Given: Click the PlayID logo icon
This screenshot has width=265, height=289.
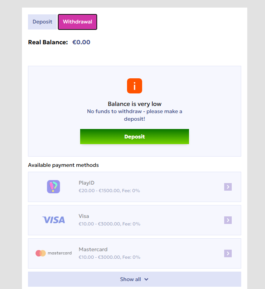Looking at the screenshot, I should point(53,186).
